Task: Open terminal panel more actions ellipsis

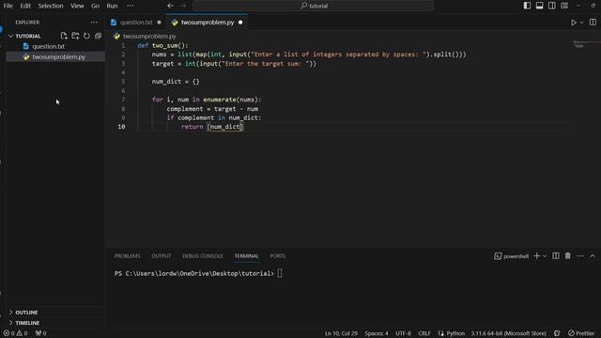Action: [x=580, y=256]
